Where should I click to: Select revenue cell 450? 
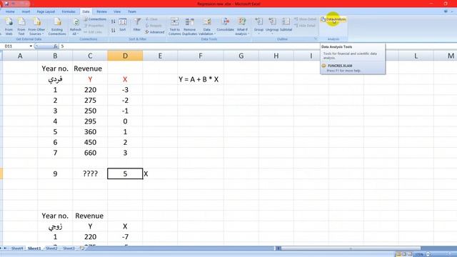90,142
